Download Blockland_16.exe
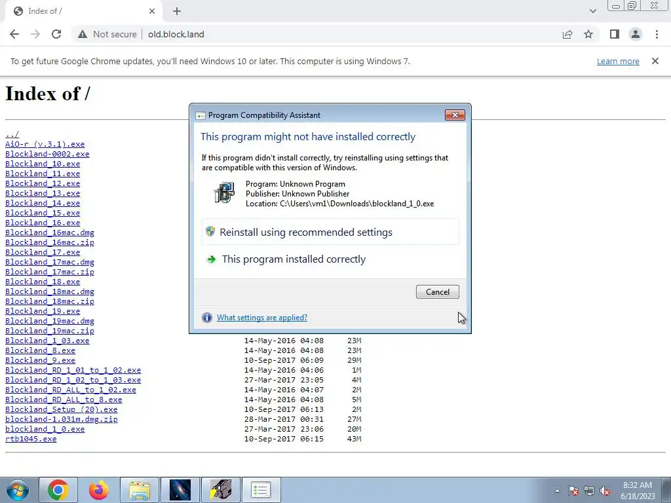 [x=43, y=223]
